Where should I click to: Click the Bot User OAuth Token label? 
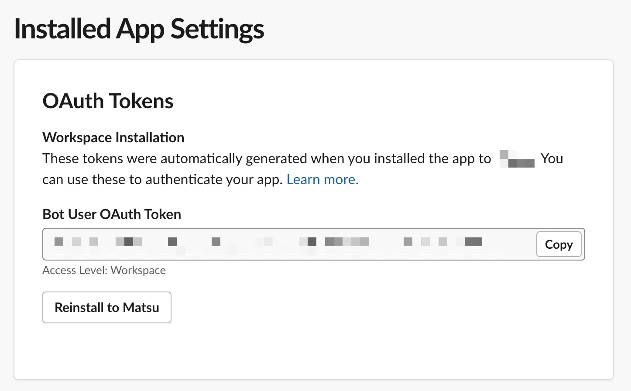pyautogui.click(x=112, y=214)
